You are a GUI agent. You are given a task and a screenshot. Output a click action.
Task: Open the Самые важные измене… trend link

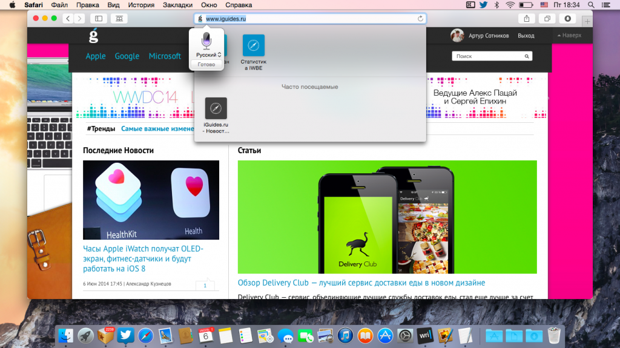tap(158, 128)
